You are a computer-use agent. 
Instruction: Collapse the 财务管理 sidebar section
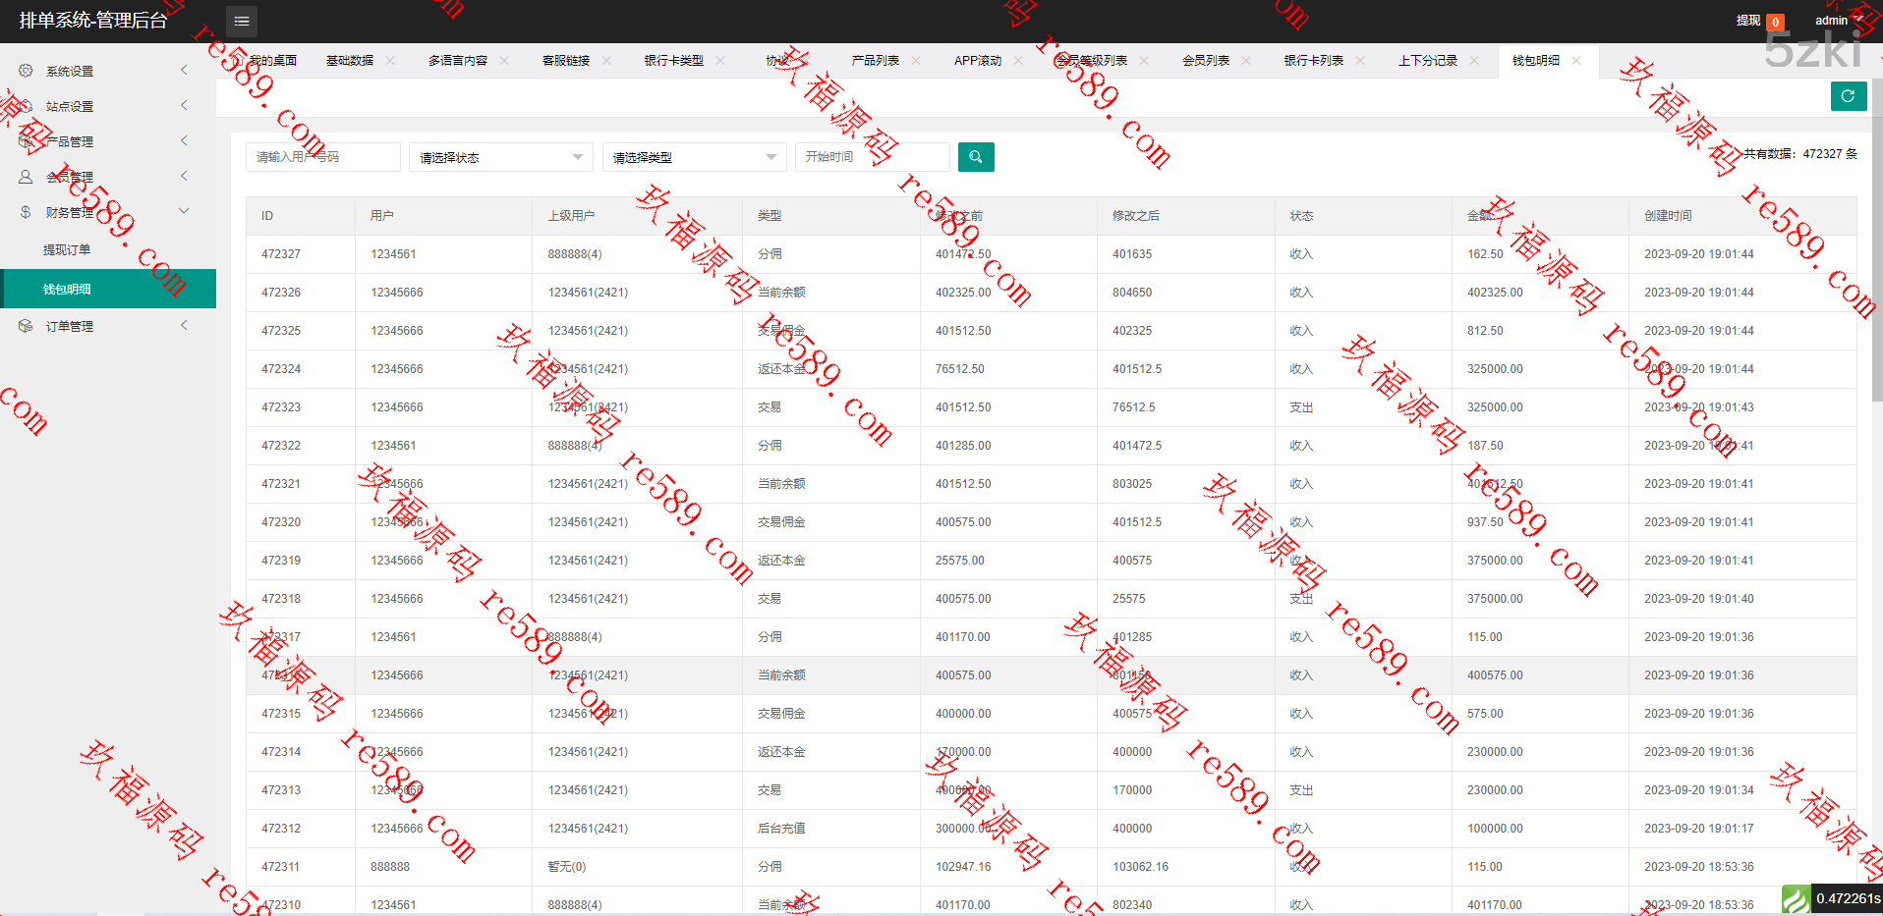[184, 211]
